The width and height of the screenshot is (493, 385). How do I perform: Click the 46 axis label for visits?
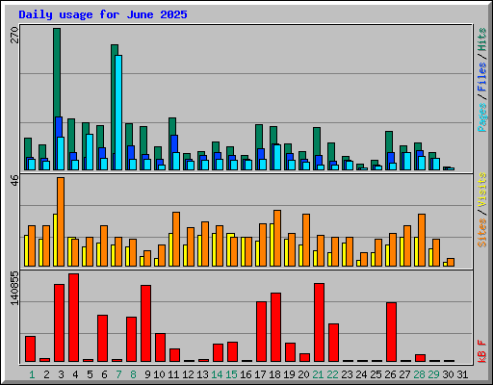[x=14, y=180]
